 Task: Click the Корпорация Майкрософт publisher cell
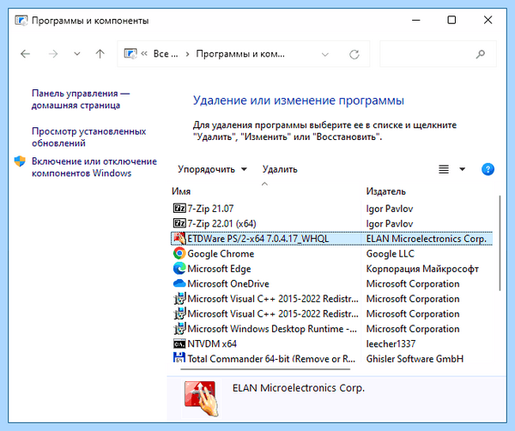[422, 269]
